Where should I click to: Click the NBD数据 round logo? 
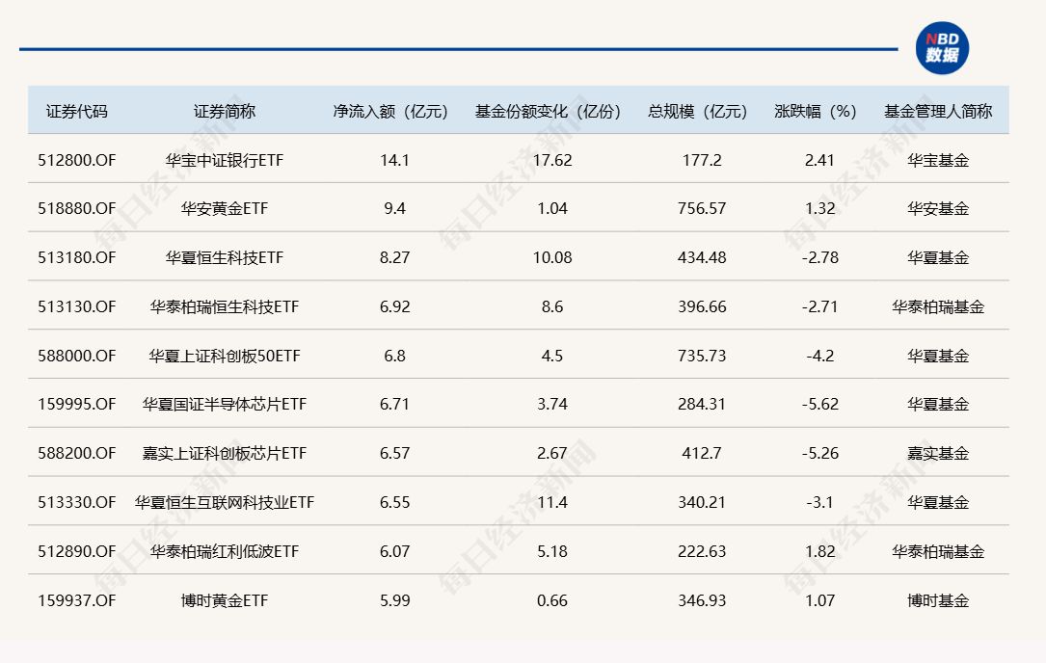click(x=941, y=47)
